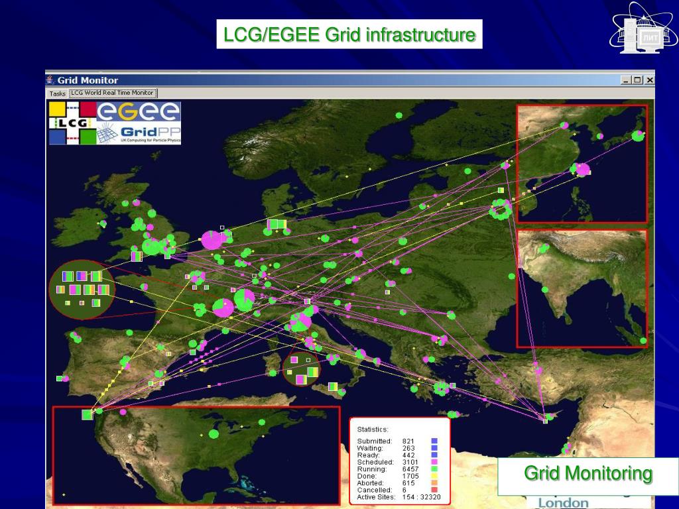Click the orange Aborted color swatch
The image size is (679, 509).
tap(434, 482)
